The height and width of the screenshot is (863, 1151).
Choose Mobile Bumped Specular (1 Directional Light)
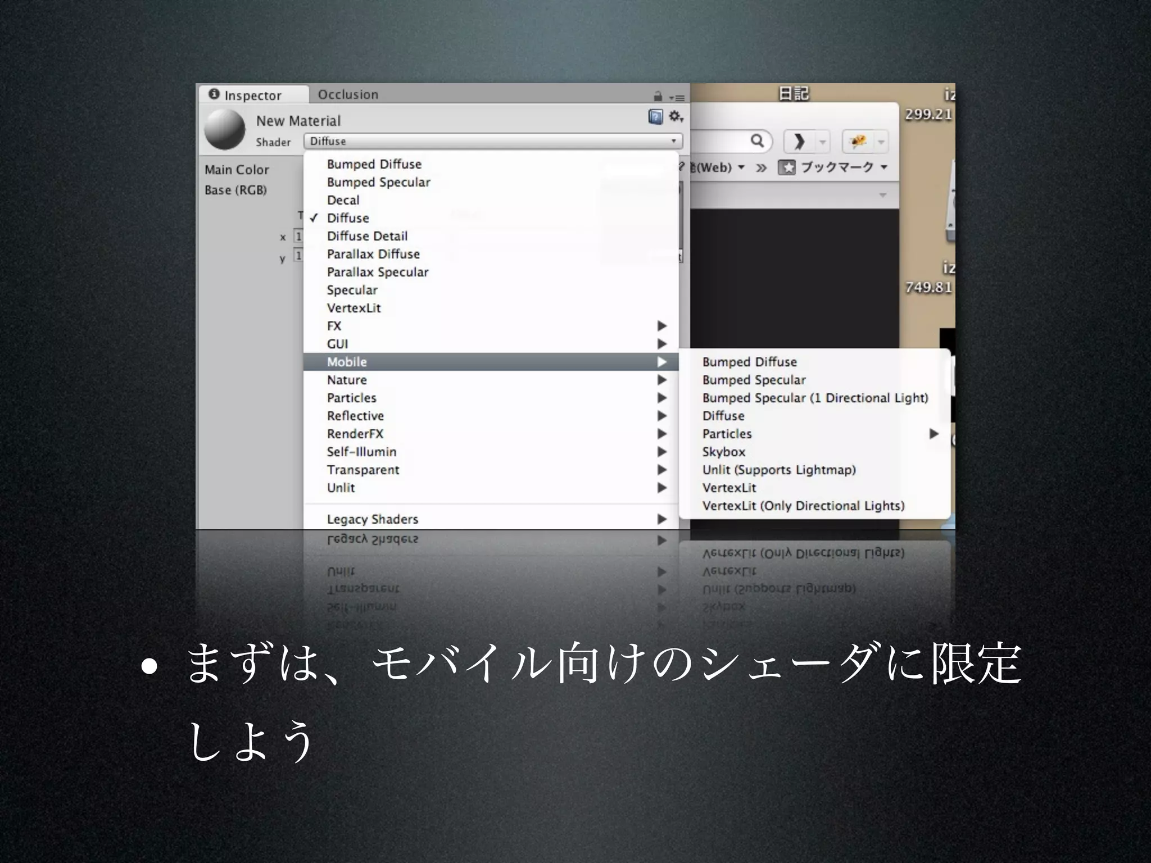tap(815, 398)
